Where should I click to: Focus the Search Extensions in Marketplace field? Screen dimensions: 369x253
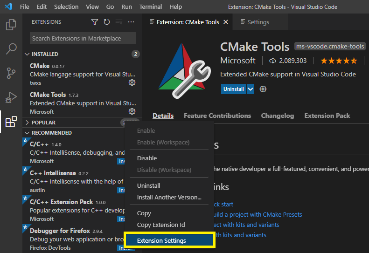[83, 38]
